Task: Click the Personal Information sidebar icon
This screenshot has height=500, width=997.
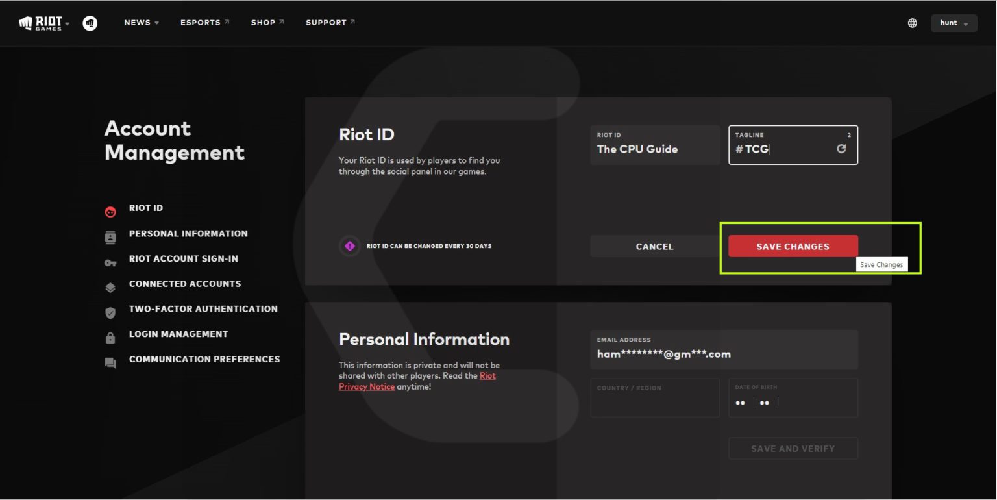Action: pos(110,237)
